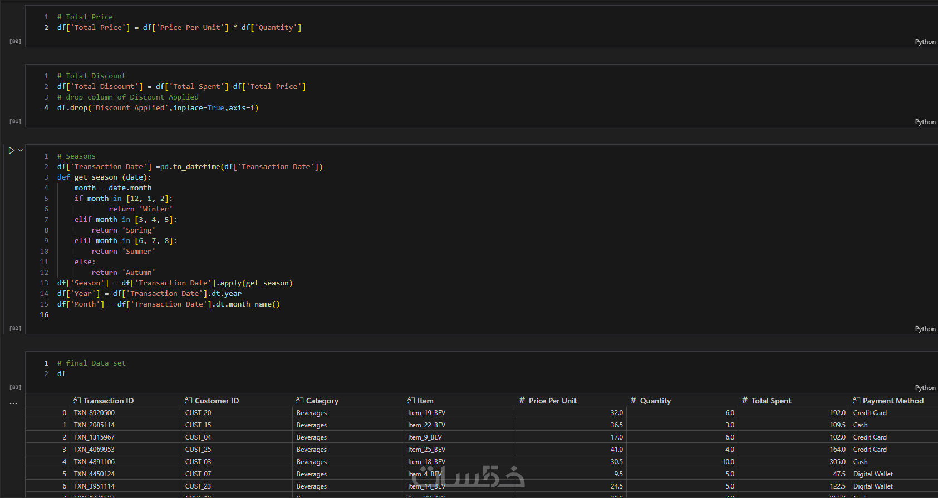Select the TXN_8920500 cell in the table
The image size is (938, 498).
click(95, 413)
